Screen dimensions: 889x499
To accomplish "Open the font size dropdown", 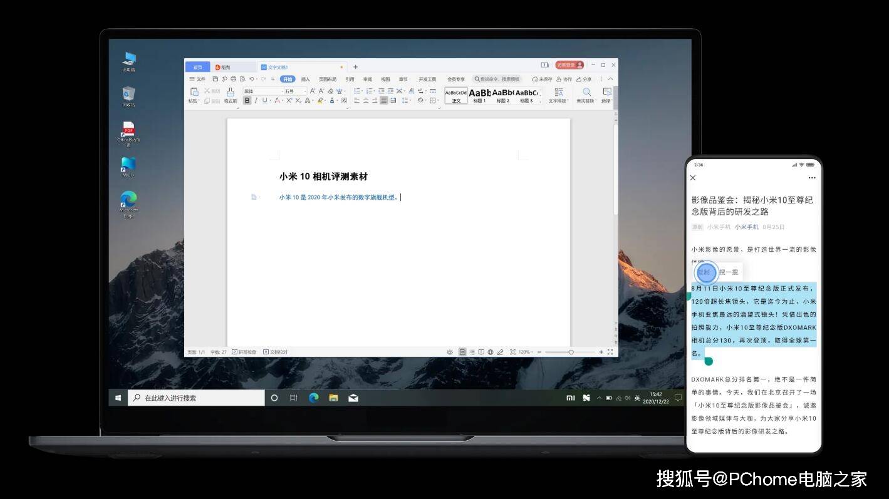I will point(295,91).
